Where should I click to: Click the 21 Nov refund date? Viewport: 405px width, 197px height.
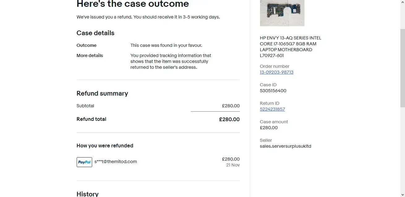pyautogui.click(x=233, y=165)
